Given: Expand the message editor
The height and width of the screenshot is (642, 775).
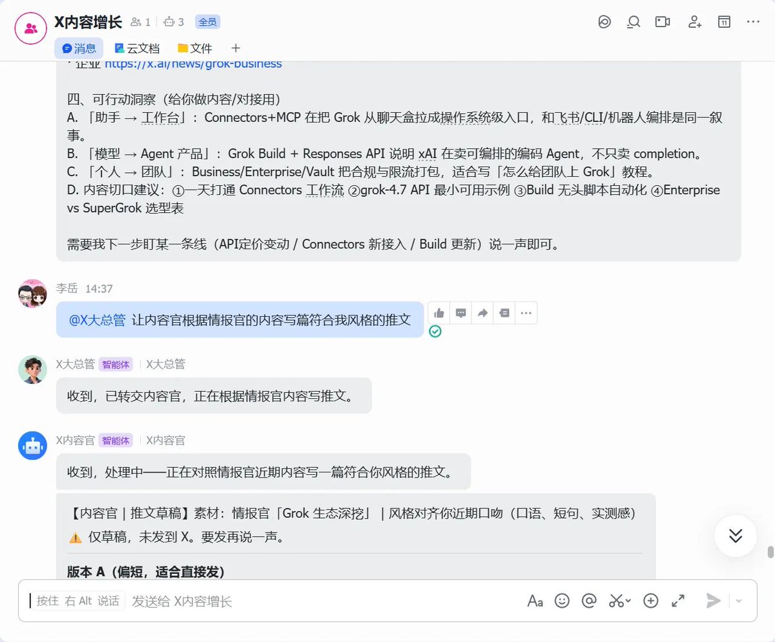Looking at the screenshot, I should [678, 601].
